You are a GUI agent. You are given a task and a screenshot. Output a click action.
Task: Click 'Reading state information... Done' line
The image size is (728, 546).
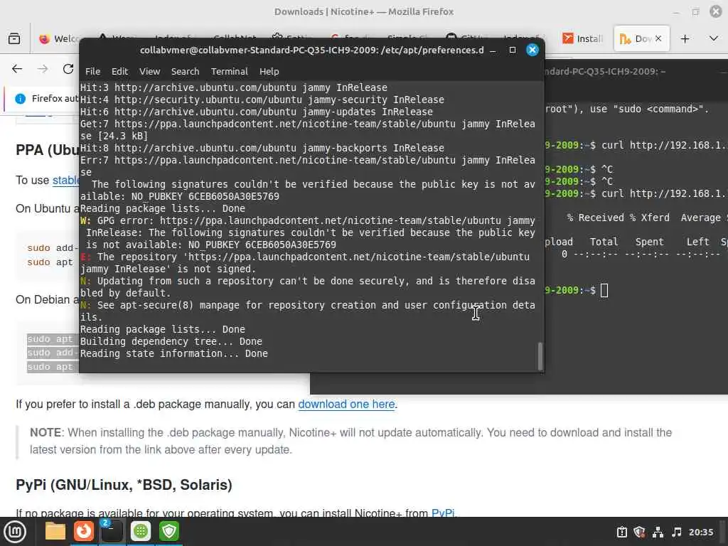[173, 354]
